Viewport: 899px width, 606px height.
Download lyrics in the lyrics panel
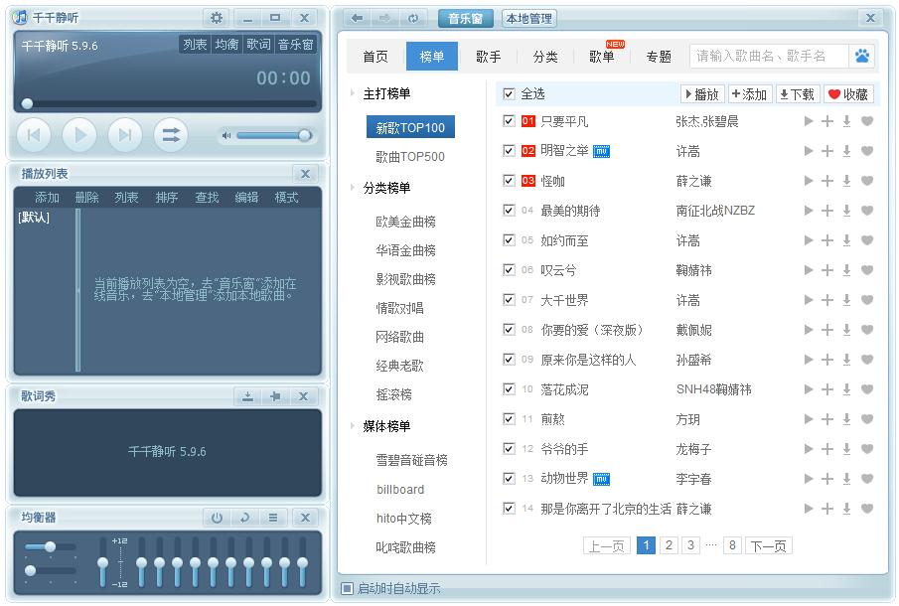[x=247, y=396]
